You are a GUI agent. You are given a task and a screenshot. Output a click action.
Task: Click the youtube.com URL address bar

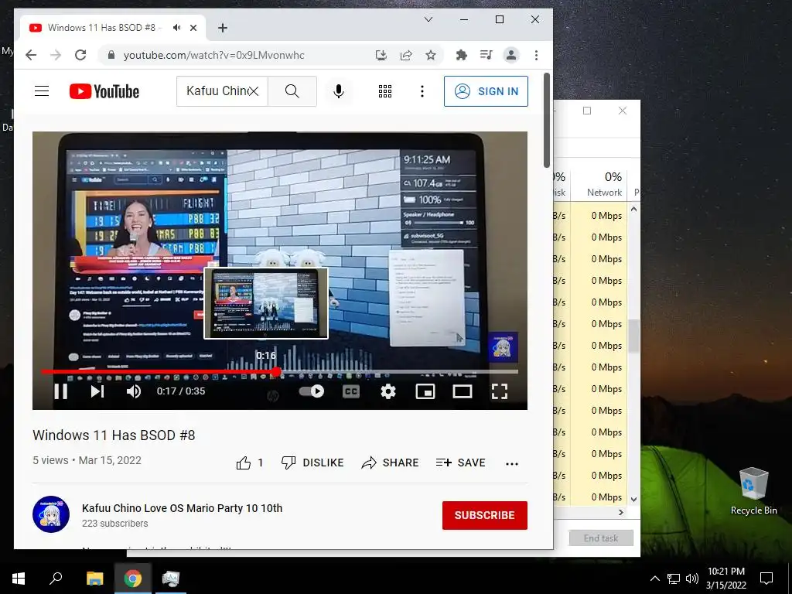214,55
